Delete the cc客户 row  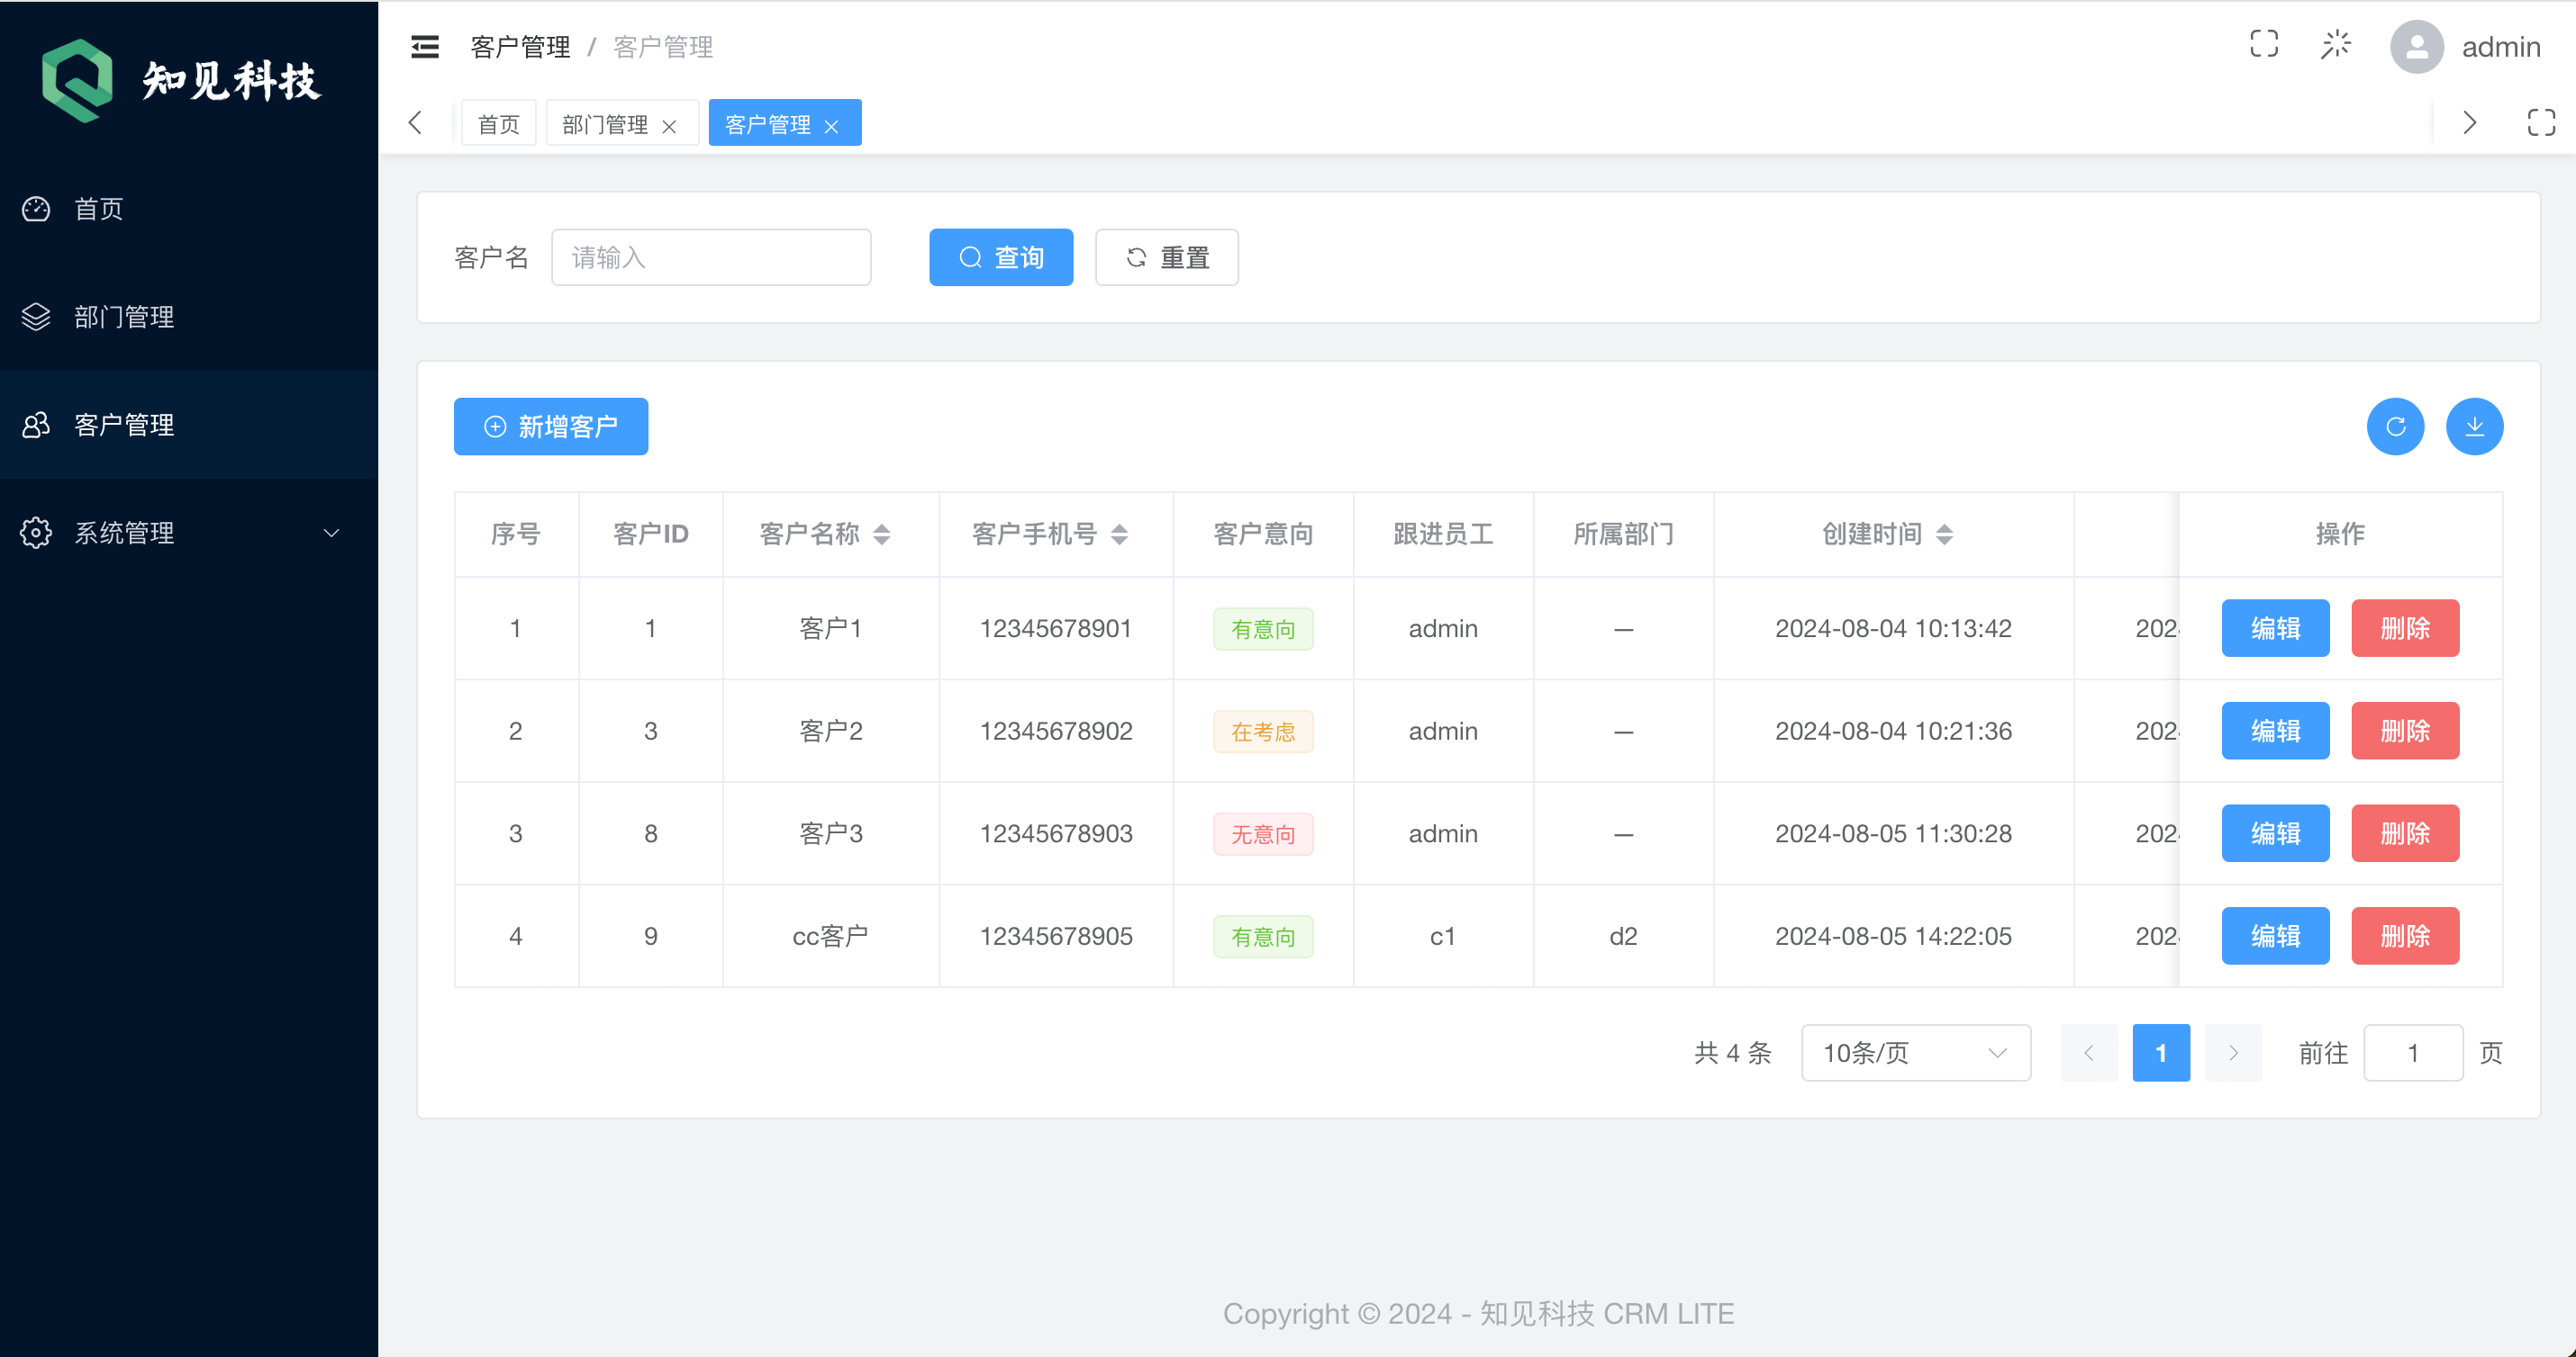coord(2405,936)
